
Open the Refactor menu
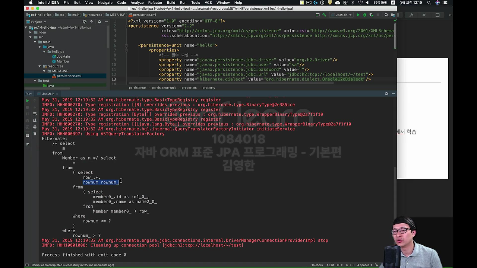coord(155,3)
